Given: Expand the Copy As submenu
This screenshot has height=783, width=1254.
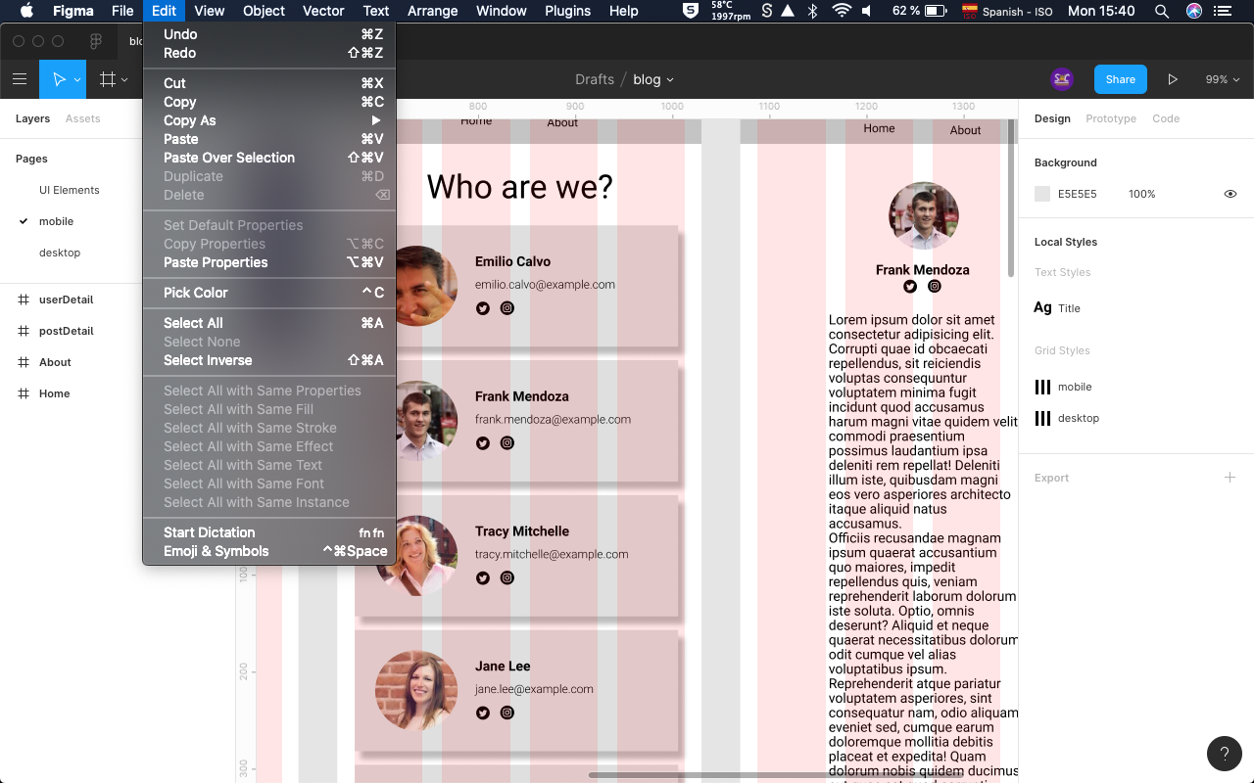Looking at the screenshot, I should pyautogui.click(x=269, y=120).
